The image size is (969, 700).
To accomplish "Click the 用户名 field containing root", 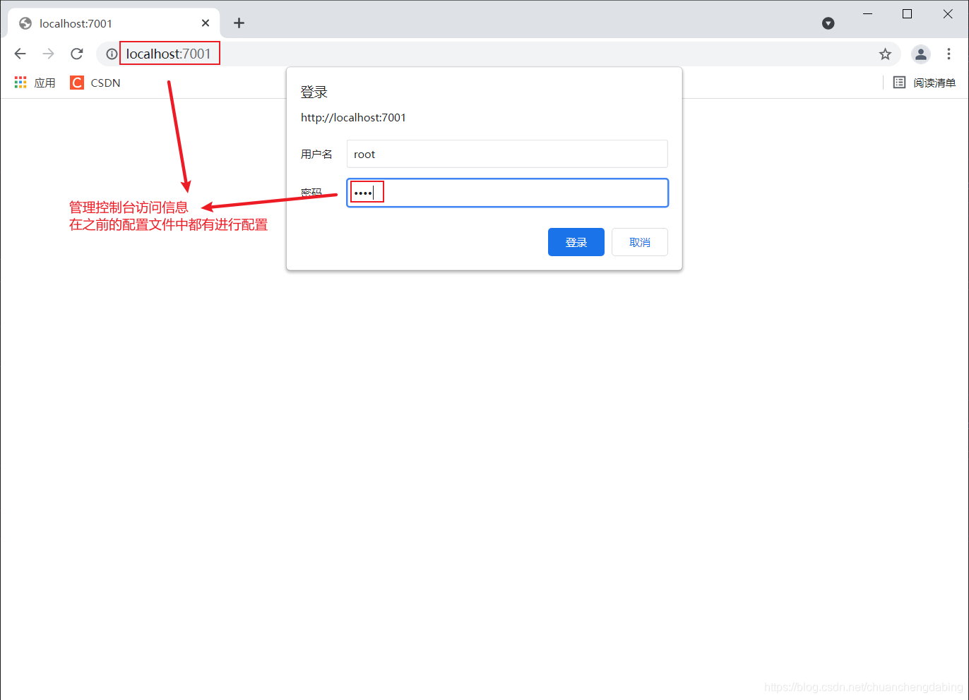I will pos(507,154).
